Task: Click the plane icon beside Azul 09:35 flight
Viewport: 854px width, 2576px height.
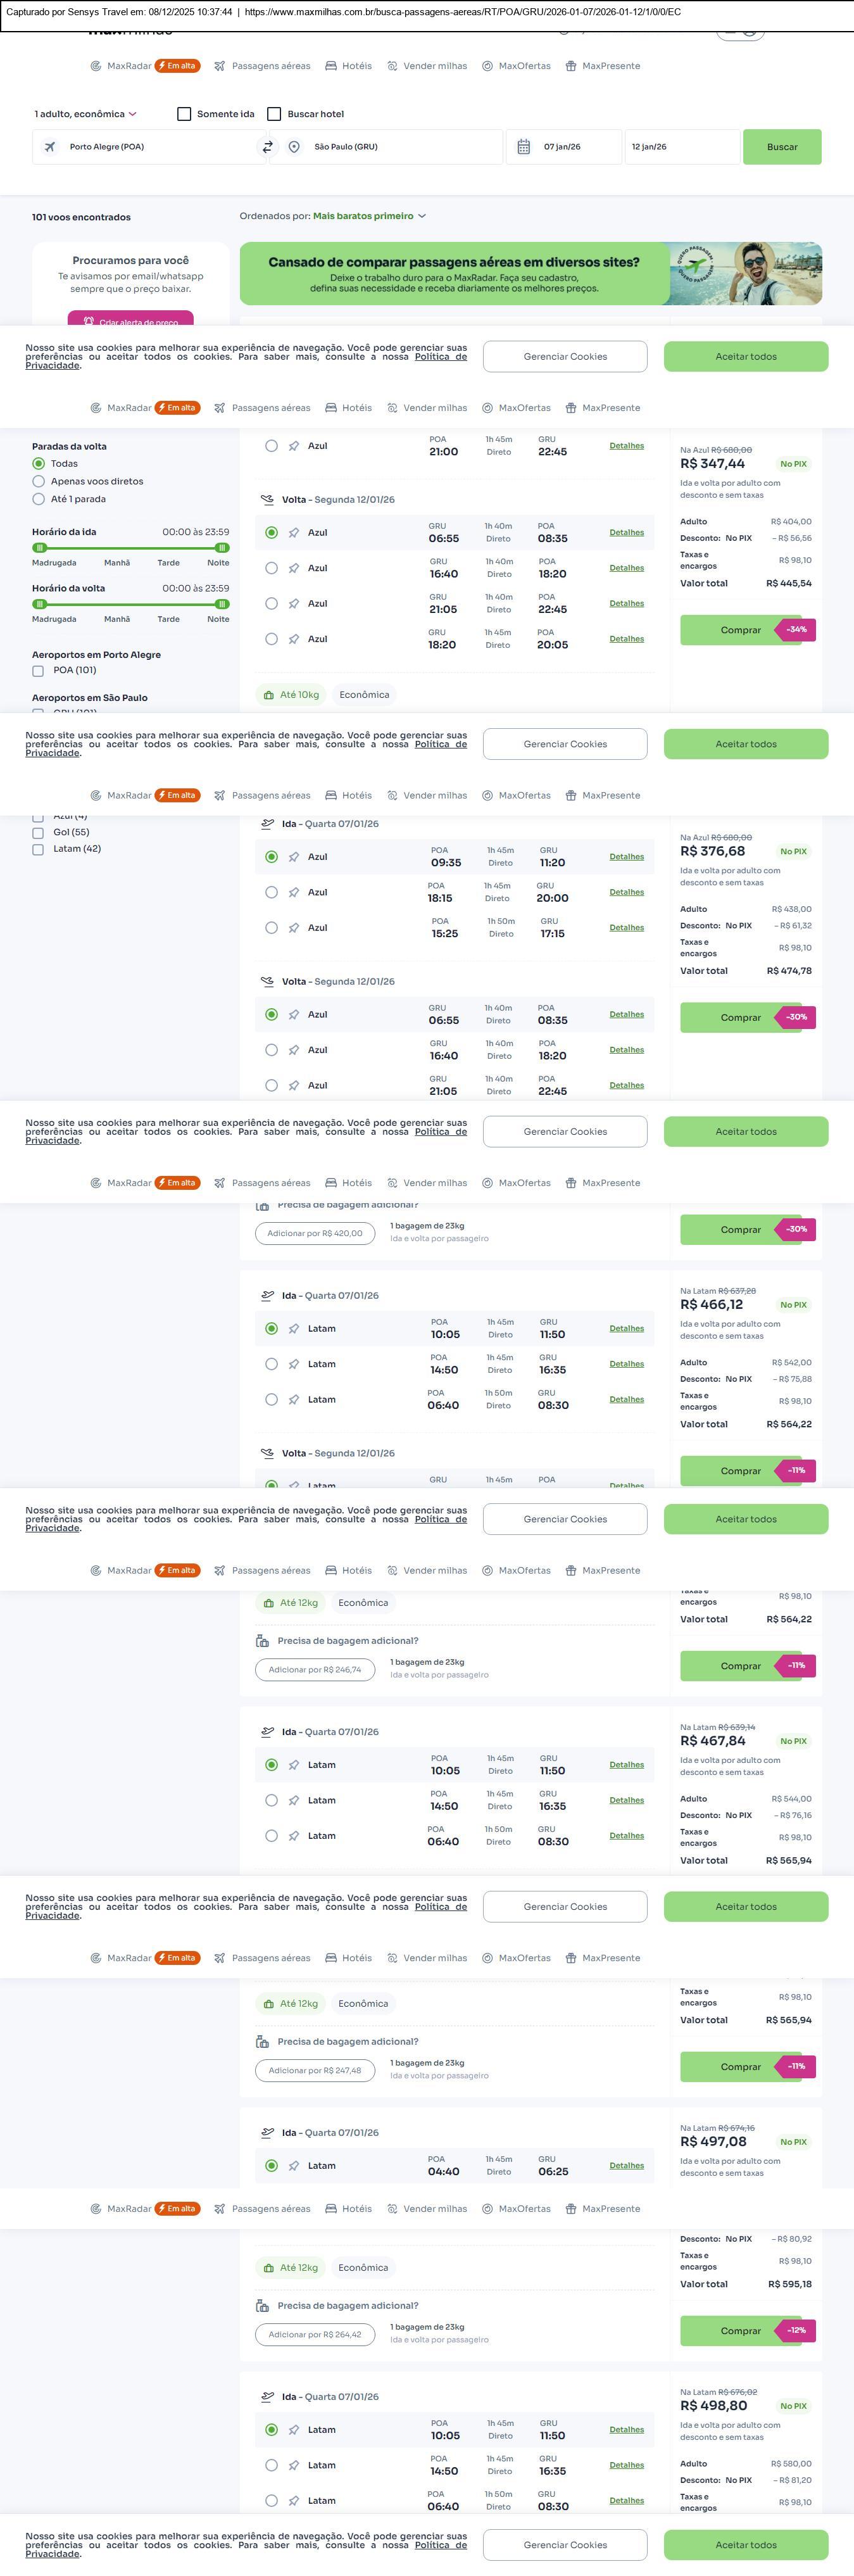Action: click(294, 857)
